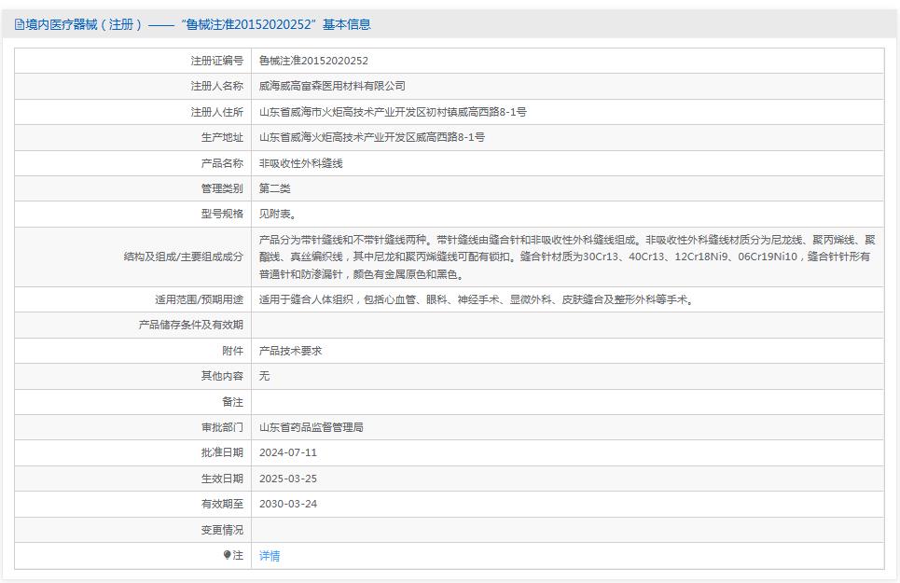The width and height of the screenshot is (900, 583).
Task: Select the 注册人住所 address ending 初村镇威高西路8-1号
Action: pyautogui.click(x=393, y=112)
